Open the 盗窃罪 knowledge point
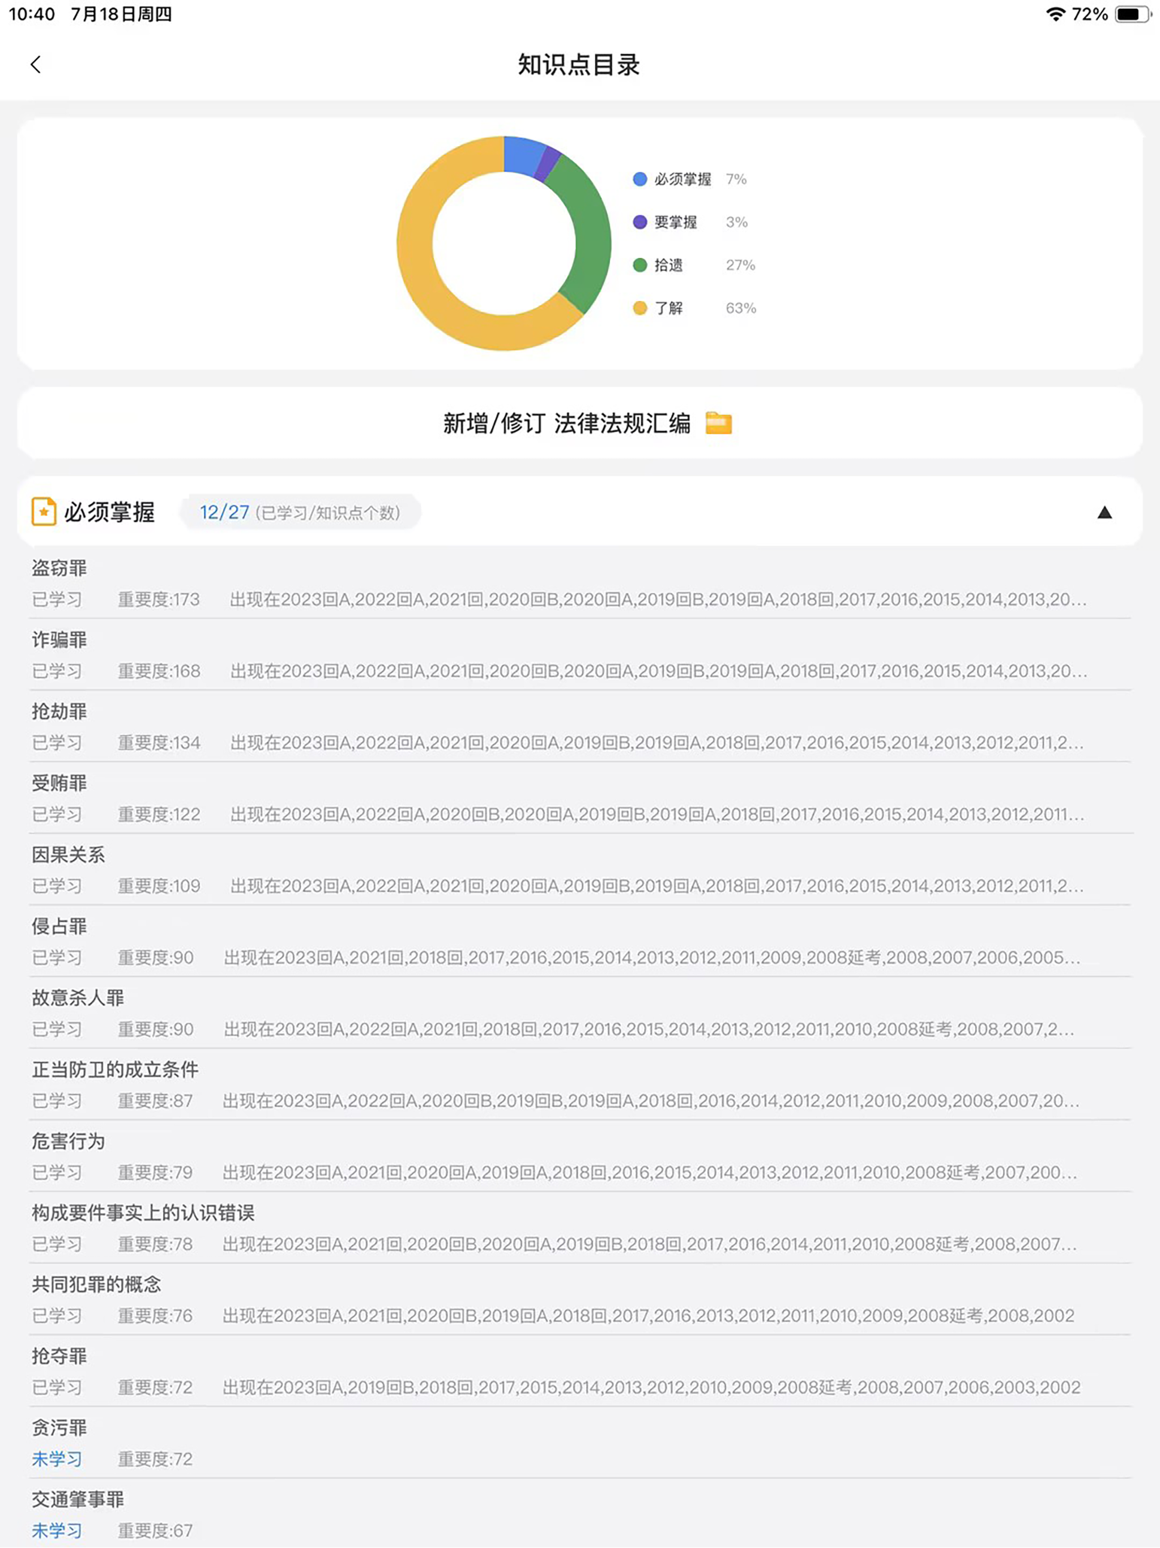This screenshot has width=1160, height=1548. point(580,583)
